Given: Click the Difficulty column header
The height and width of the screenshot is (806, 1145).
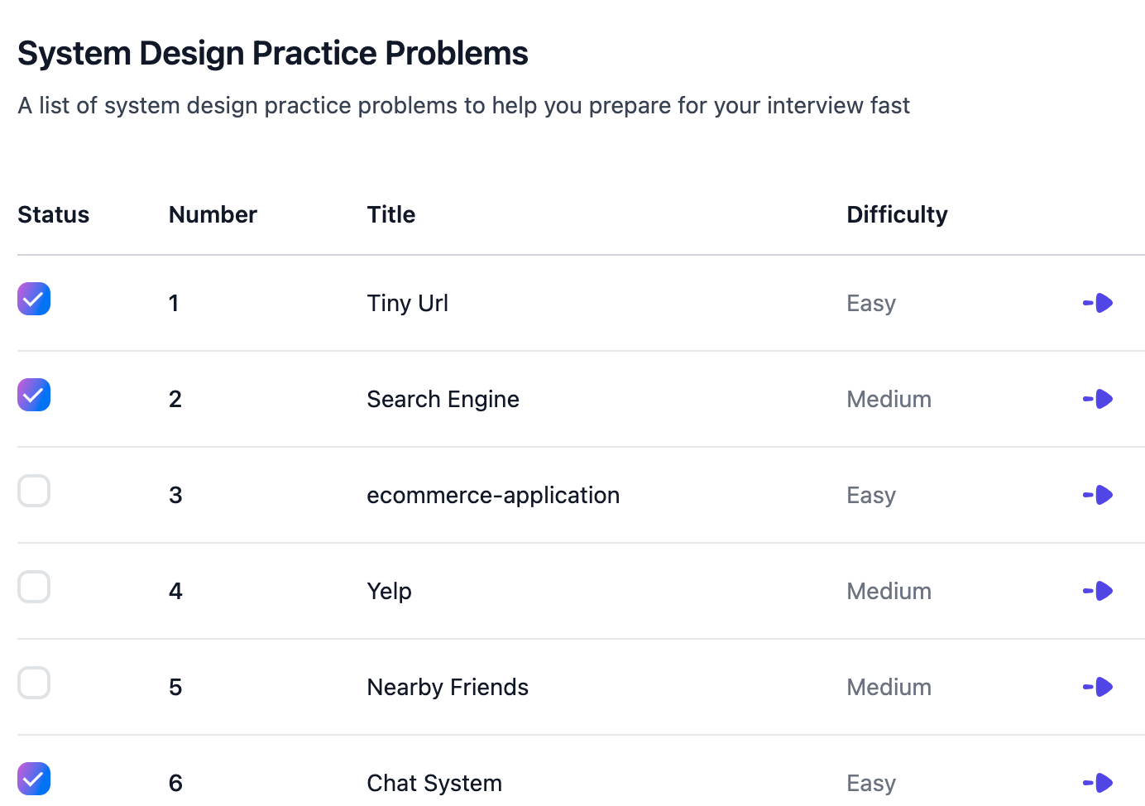Looking at the screenshot, I should click(897, 214).
